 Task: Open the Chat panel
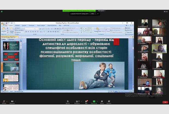pos(86,101)
